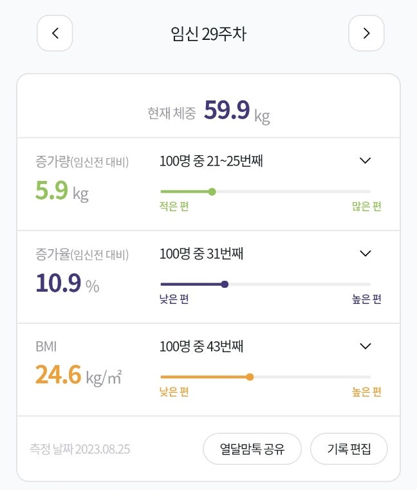Image resolution: width=417 pixels, height=490 pixels.
Task: Go to previous pregnancy week
Action: tap(55, 33)
